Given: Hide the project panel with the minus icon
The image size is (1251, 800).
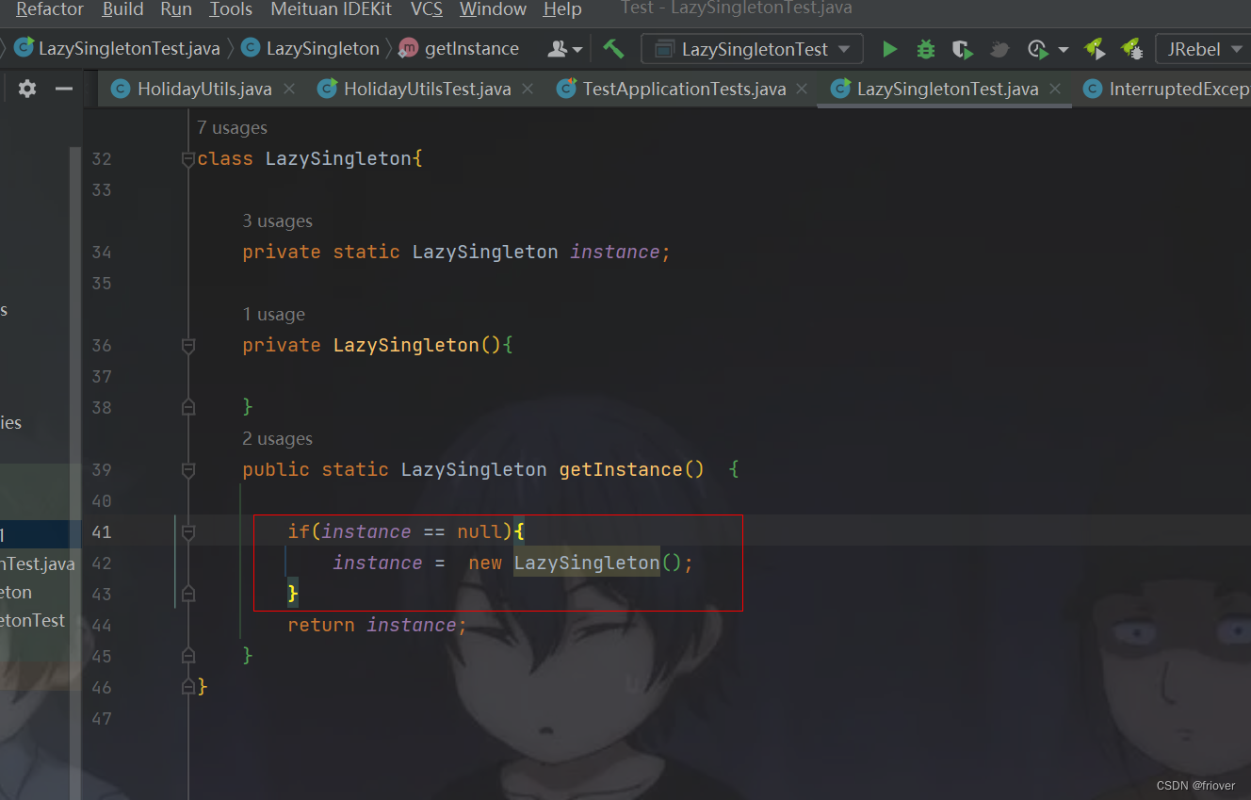Looking at the screenshot, I should pyautogui.click(x=64, y=89).
